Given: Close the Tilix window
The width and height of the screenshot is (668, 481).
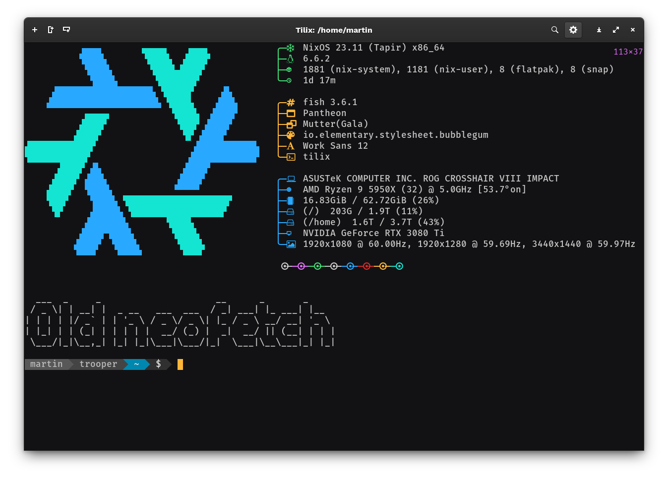Looking at the screenshot, I should [633, 30].
